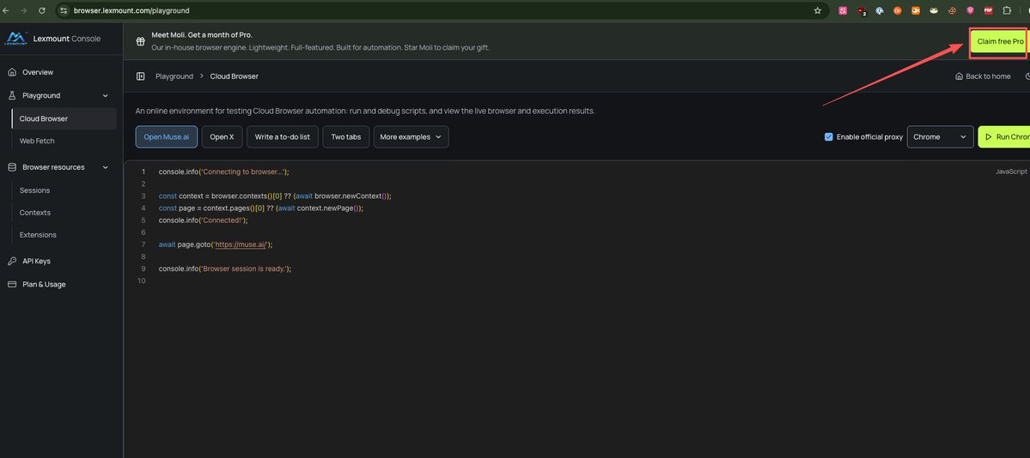
Task: Click the API Keys key icon
Action: click(x=12, y=261)
